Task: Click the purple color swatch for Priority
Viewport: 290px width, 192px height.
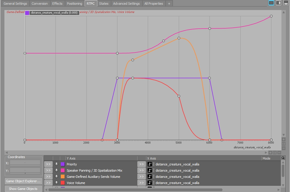Action: point(63,164)
